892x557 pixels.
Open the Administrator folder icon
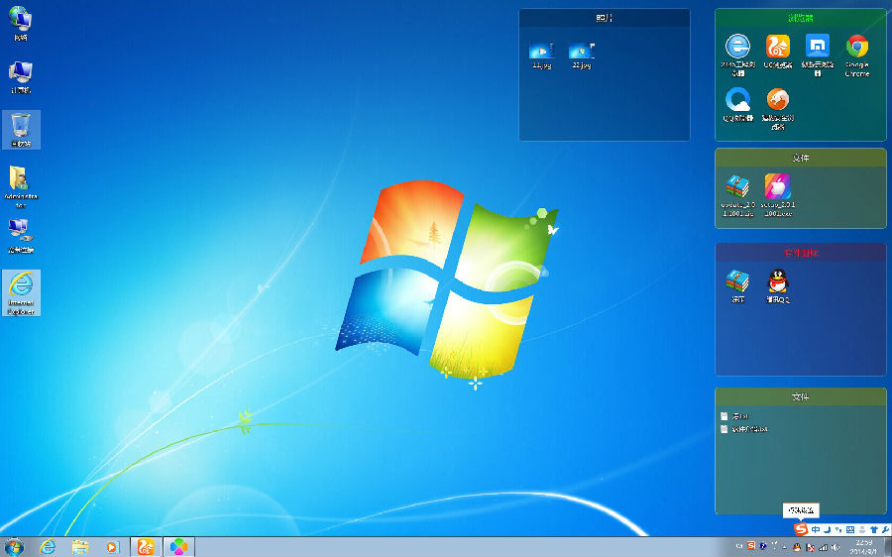[21, 186]
